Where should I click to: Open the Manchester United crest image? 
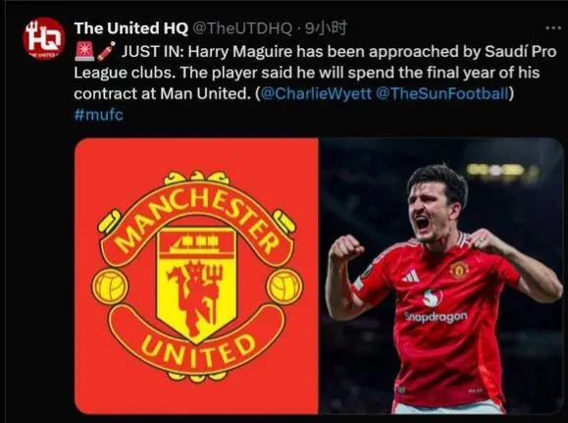point(196,276)
